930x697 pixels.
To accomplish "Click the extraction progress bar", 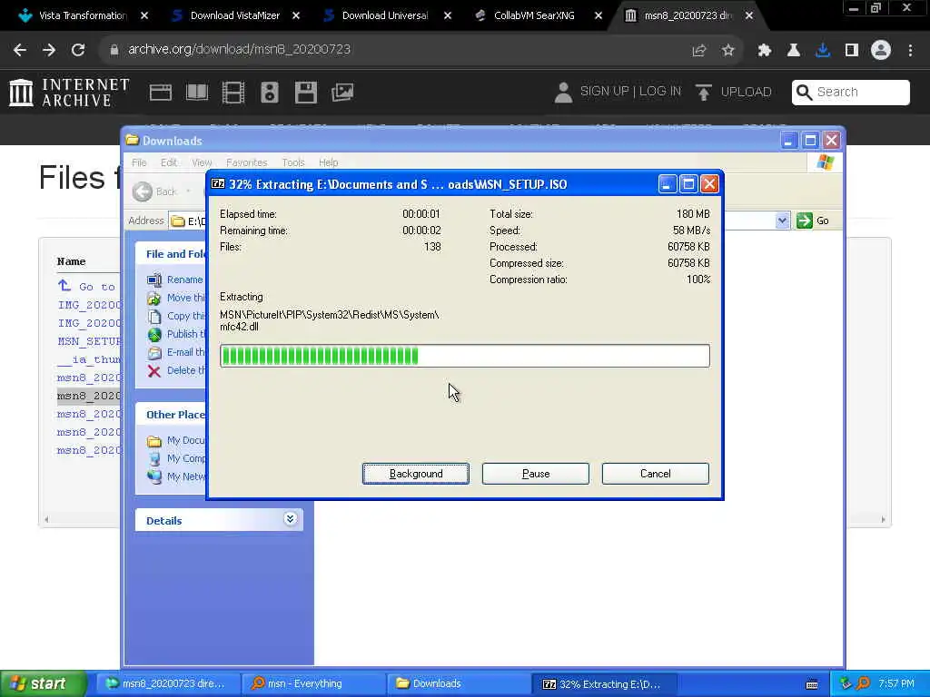I will [464, 356].
